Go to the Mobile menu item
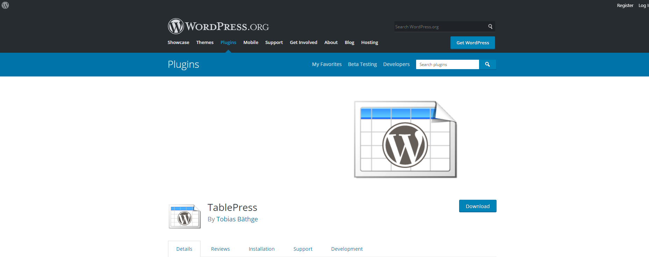 251,43
